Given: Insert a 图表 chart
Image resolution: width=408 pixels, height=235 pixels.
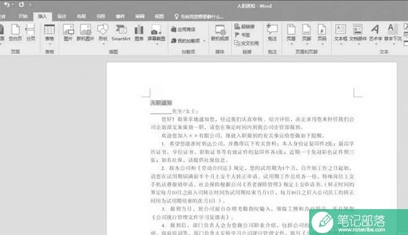Looking at the screenshot, I should (139, 33).
